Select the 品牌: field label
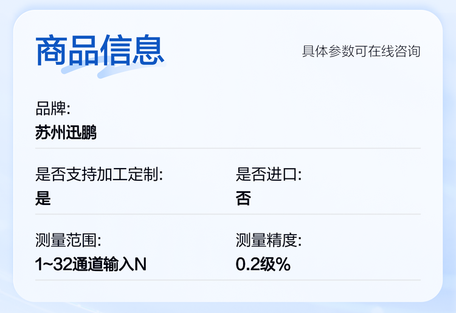The height and width of the screenshot is (313, 456). click(53, 109)
